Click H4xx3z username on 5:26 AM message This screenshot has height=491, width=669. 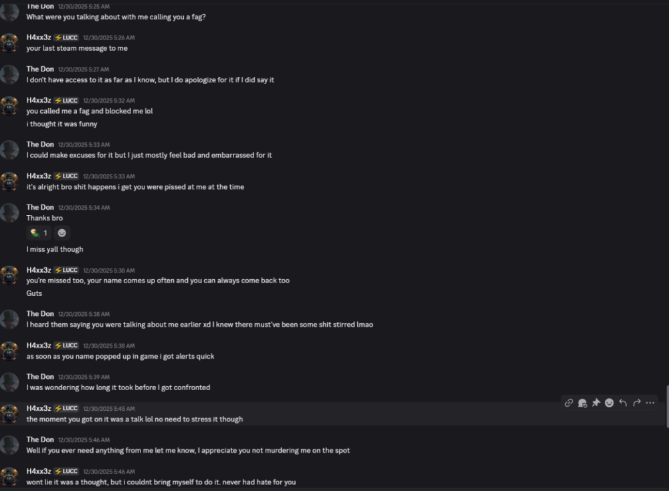[39, 37]
